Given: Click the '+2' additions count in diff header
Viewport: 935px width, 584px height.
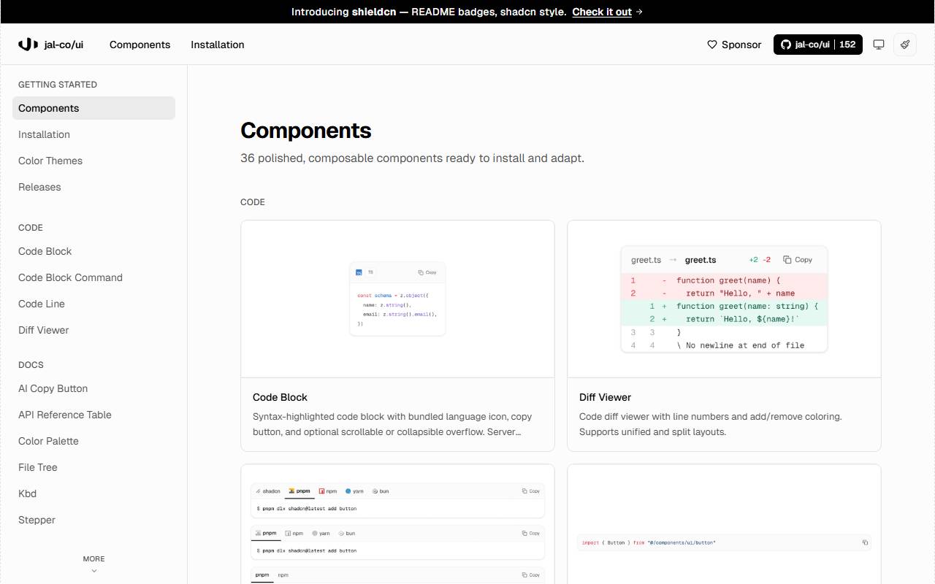Looking at the screenshot, I should 754,260.
